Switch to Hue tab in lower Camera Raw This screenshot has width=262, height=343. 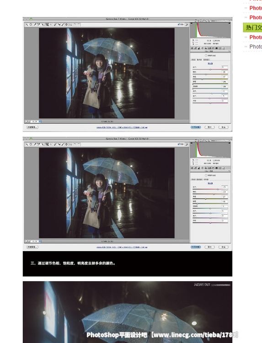click(x=193, y=180)
